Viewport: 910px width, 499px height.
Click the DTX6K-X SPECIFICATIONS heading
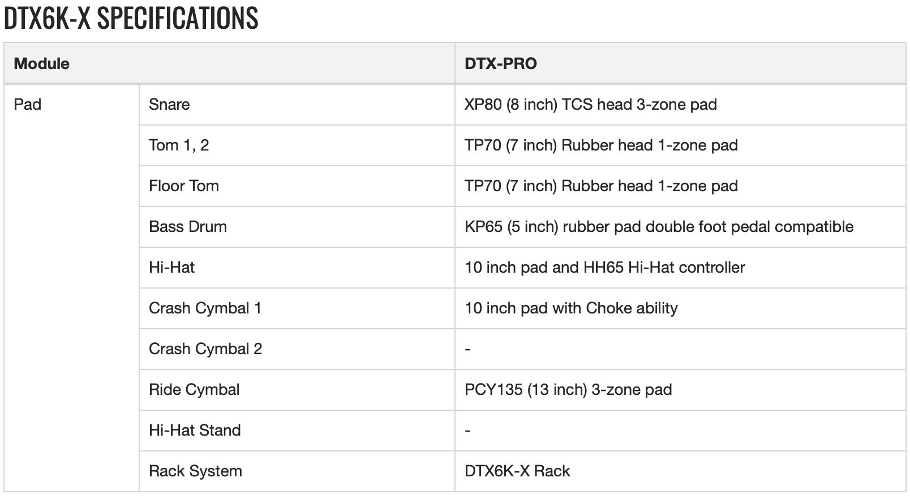tap(131, 18)
